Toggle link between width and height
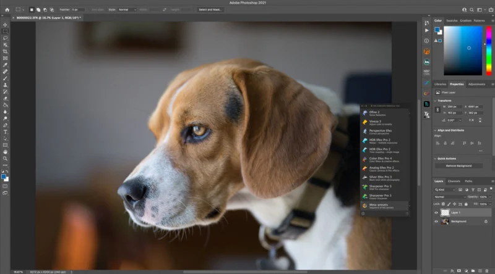This screenshot has width=495, height=274. click(x=439, y=110)
